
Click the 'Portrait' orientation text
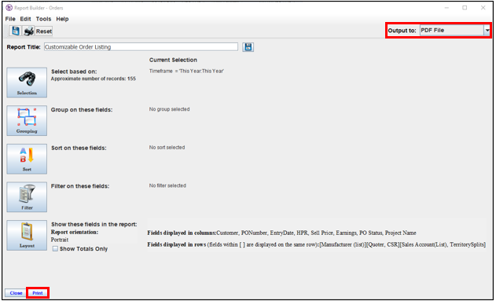60,240
